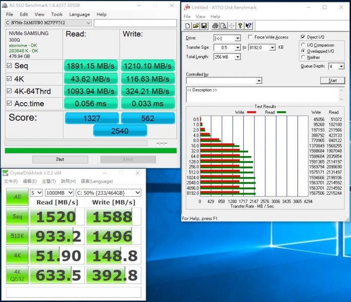The width and height of the screenshot is (351, 302).
Task: Click the Print icon in ATTO toolbar
Action: point(215,26)
